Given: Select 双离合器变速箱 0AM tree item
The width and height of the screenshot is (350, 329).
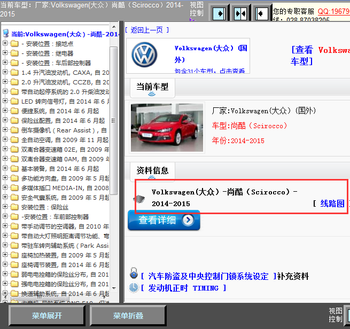Looking at the screenshot, I should pos(65,159).
